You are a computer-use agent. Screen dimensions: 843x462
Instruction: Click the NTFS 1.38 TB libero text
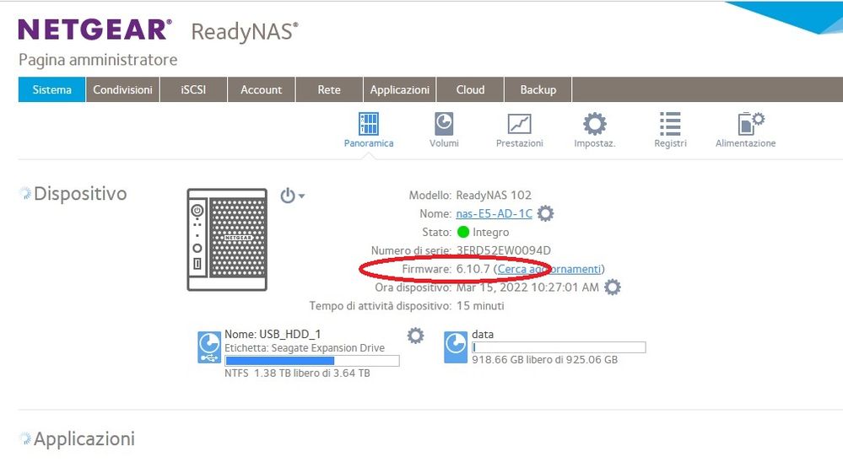pyautogui.click(x=297, y=373)
